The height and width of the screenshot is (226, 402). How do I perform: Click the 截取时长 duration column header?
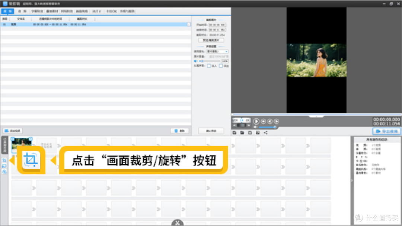click(82, 19)
